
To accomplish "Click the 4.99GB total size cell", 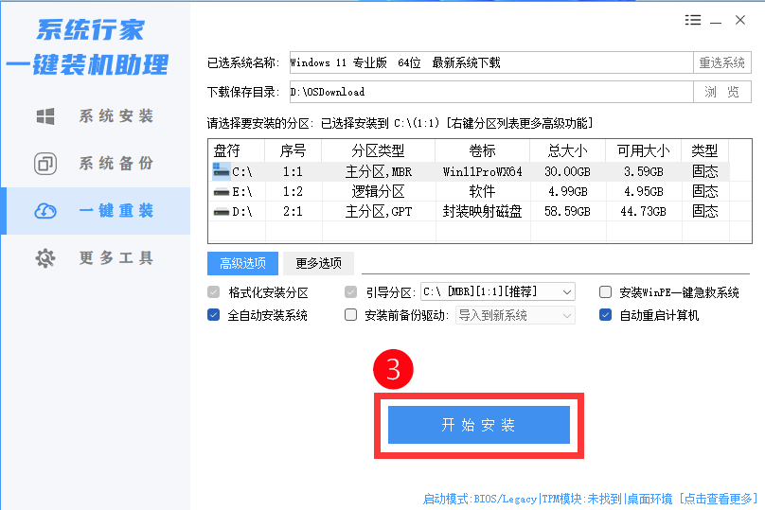I will tap(567, 192).
